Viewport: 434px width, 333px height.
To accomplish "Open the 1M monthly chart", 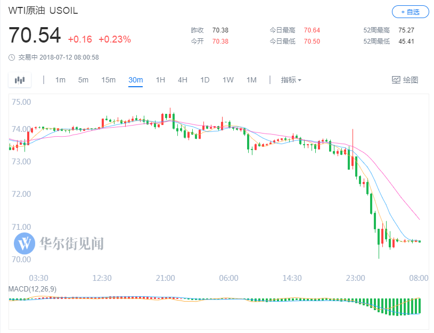I will point(251,80).
